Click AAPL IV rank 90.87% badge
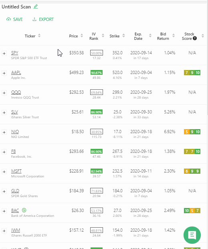 [x=97, y=72]
